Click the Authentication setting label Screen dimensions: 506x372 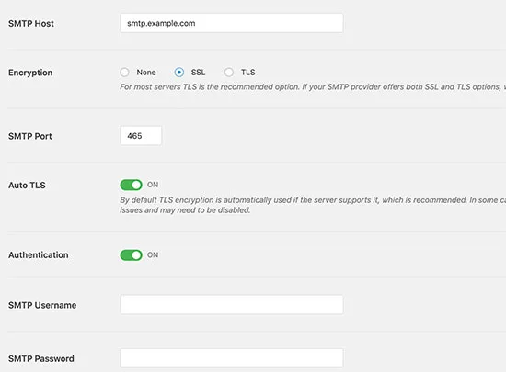[39, 255]
